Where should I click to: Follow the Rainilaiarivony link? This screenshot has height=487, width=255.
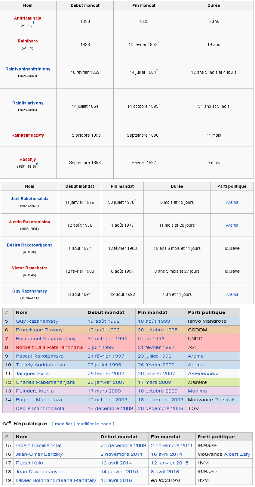[x=28, y=103]
